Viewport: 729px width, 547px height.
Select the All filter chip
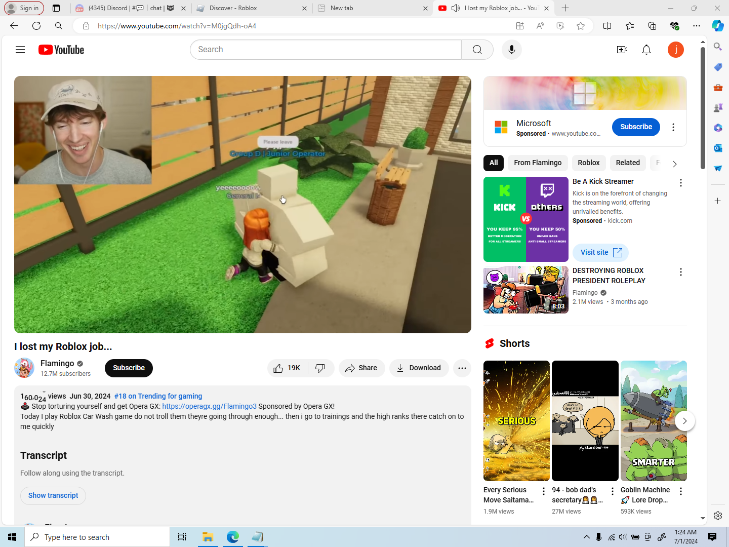[x=494, y=163]
